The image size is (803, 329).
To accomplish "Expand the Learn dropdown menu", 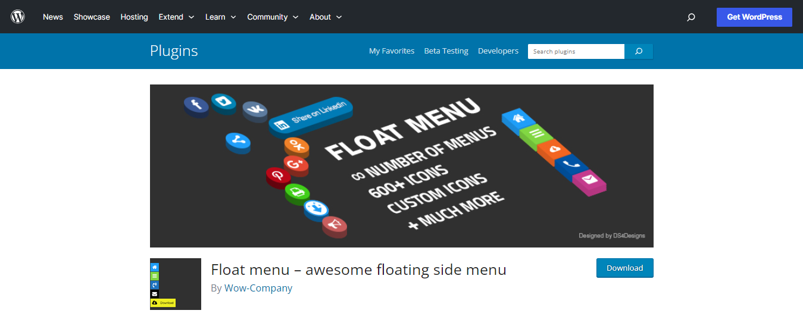I will pyautogui.click(x=220, y=17).
